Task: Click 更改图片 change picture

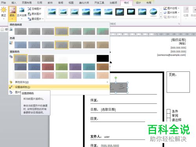Action: 34,14
